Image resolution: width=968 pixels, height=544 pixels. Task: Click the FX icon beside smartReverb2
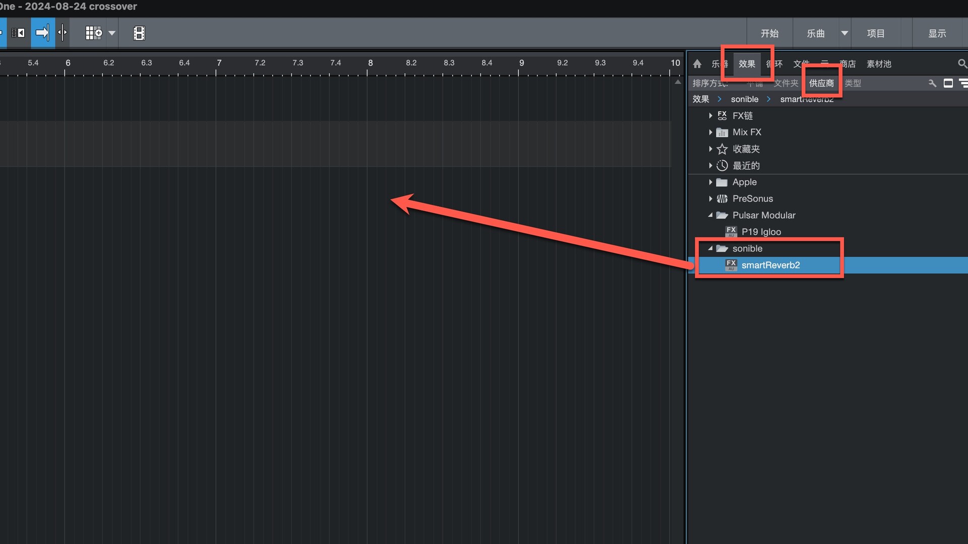[731, 265]
